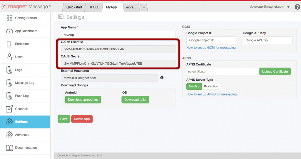Click the Channels edit icon
This screenshot has height=159, width=301.
click(x=9, y=109)
